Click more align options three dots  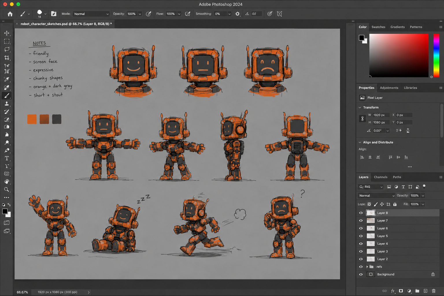tap(410, 167)
